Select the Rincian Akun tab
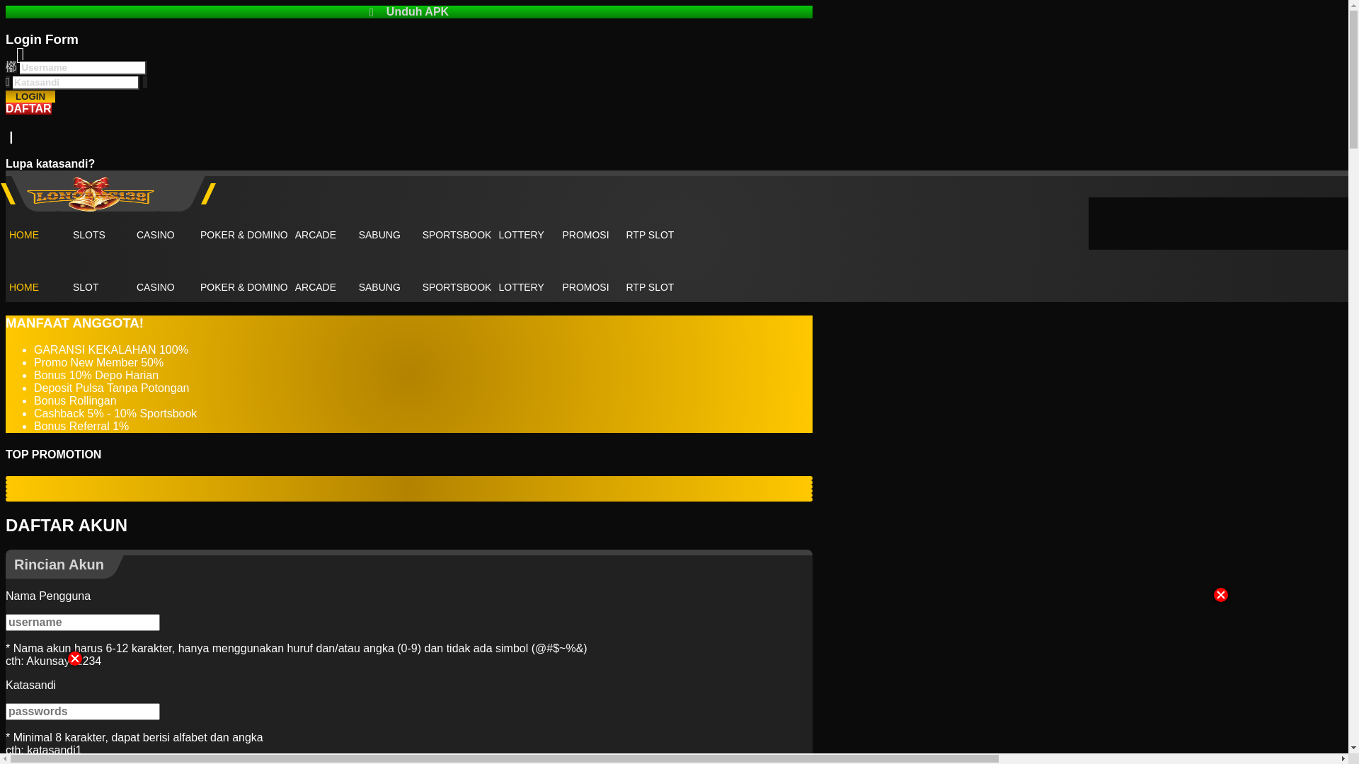This screenshot has height=764, width=1359. (59, 565)
